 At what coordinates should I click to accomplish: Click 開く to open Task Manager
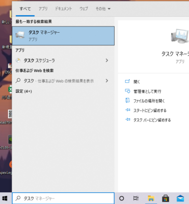click(x=137, y=82)
